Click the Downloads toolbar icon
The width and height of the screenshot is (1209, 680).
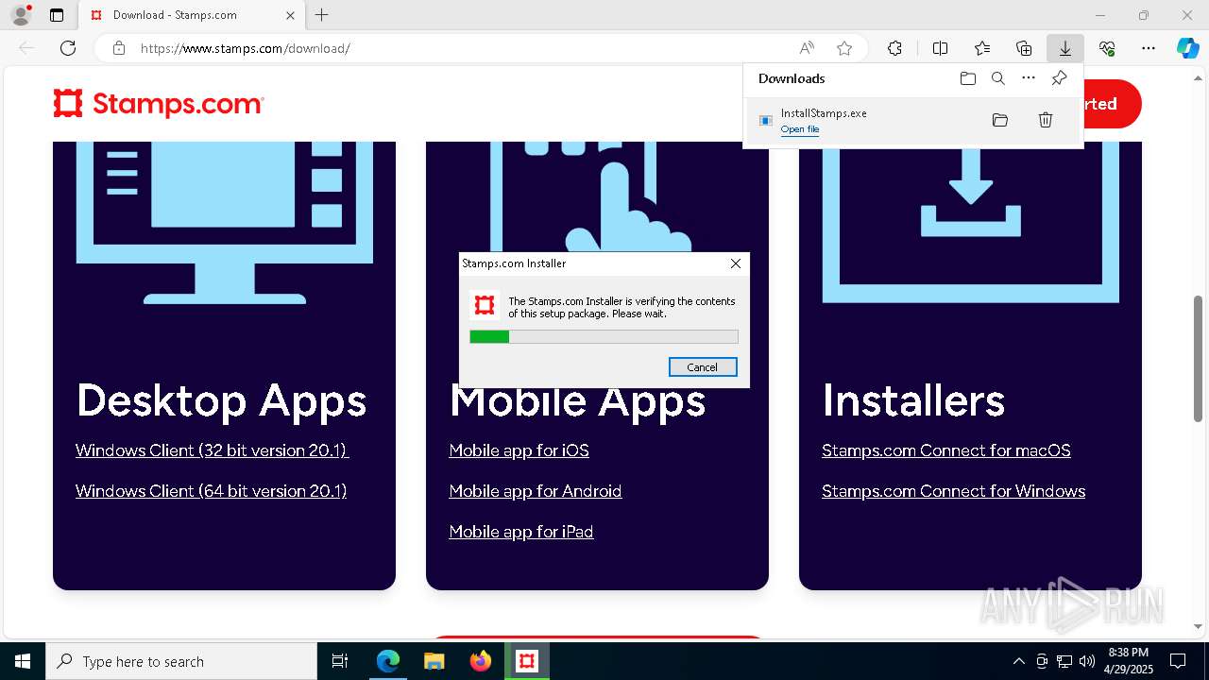1065,48
